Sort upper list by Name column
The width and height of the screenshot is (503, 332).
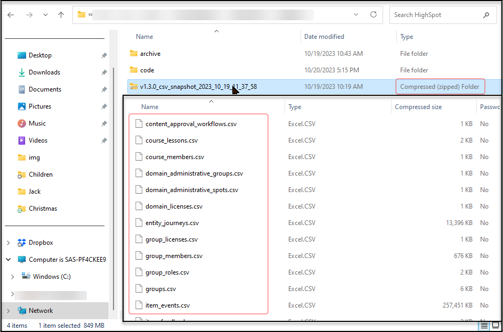[x=144, y=37]
